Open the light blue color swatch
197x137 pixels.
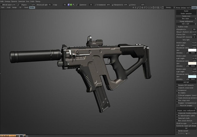click(192, 77)
